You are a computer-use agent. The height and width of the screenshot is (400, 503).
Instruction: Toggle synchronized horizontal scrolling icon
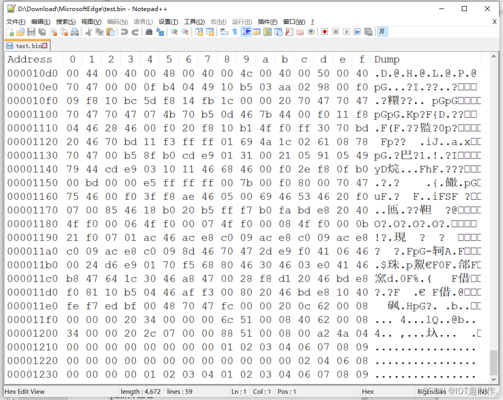[x=210, y=32]
